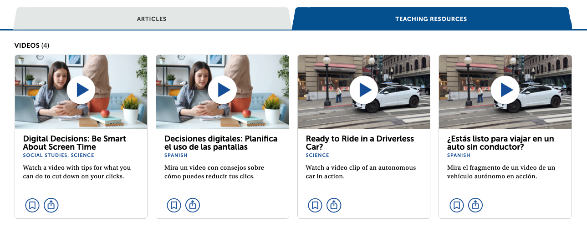Select the Teaching Resources tab
The height and width of the screenshot is (227, 587).
[431, 19]
